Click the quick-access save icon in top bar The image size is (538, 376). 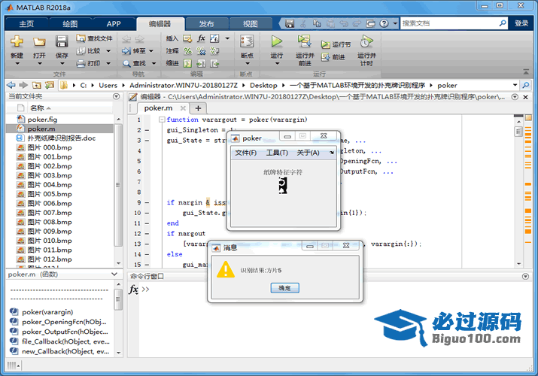[x=290, y=23]
